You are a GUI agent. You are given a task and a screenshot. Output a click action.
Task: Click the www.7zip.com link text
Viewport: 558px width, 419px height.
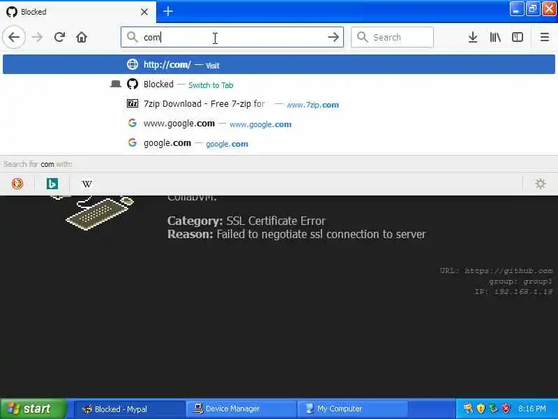tap(312, 105)
